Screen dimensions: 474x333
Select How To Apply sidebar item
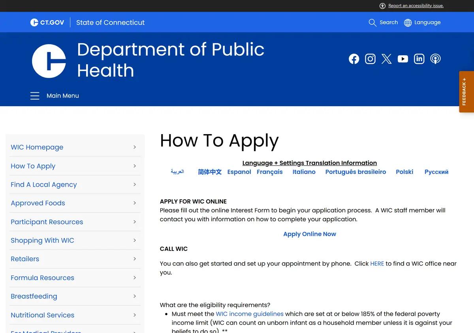click(33, 166)
